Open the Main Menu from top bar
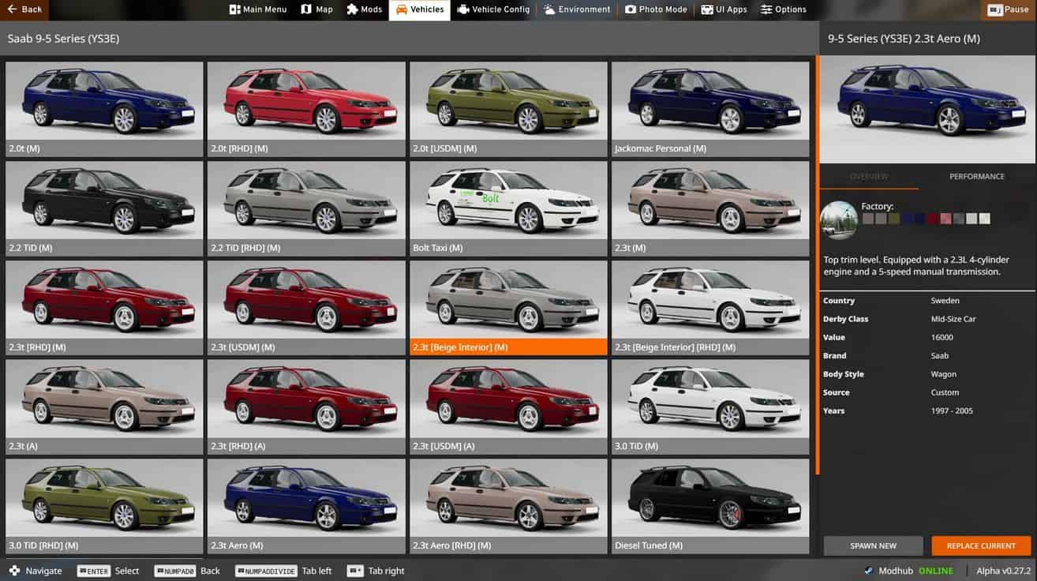Image resolution: width=1037 pixels, height=581 pixels. coord(257,9)
